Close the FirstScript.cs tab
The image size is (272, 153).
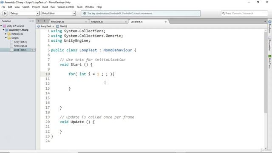point(86,22)
